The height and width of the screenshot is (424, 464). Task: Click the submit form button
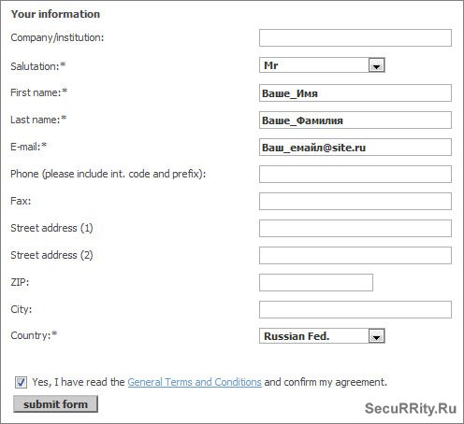(x=55, y=404)
